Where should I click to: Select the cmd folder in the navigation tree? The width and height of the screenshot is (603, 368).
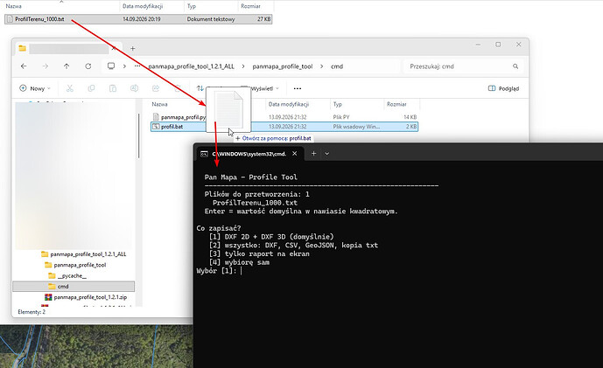point(74,286)
